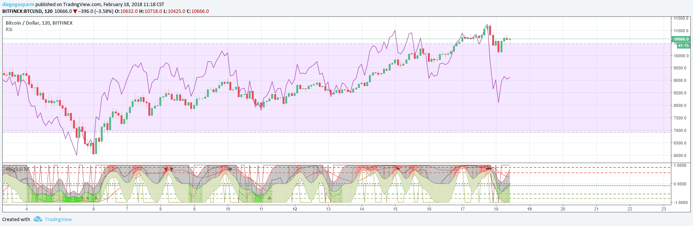The width and height of the screenshot is (693, 226).
Task: Select the Magical M indicator label
Action: coord(17,169)
